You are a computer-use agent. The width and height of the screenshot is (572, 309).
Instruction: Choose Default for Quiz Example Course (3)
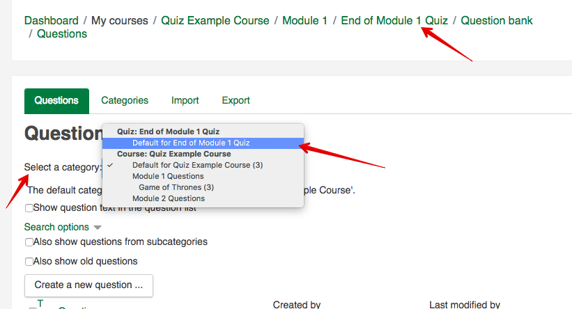click(x=197, y=165)
